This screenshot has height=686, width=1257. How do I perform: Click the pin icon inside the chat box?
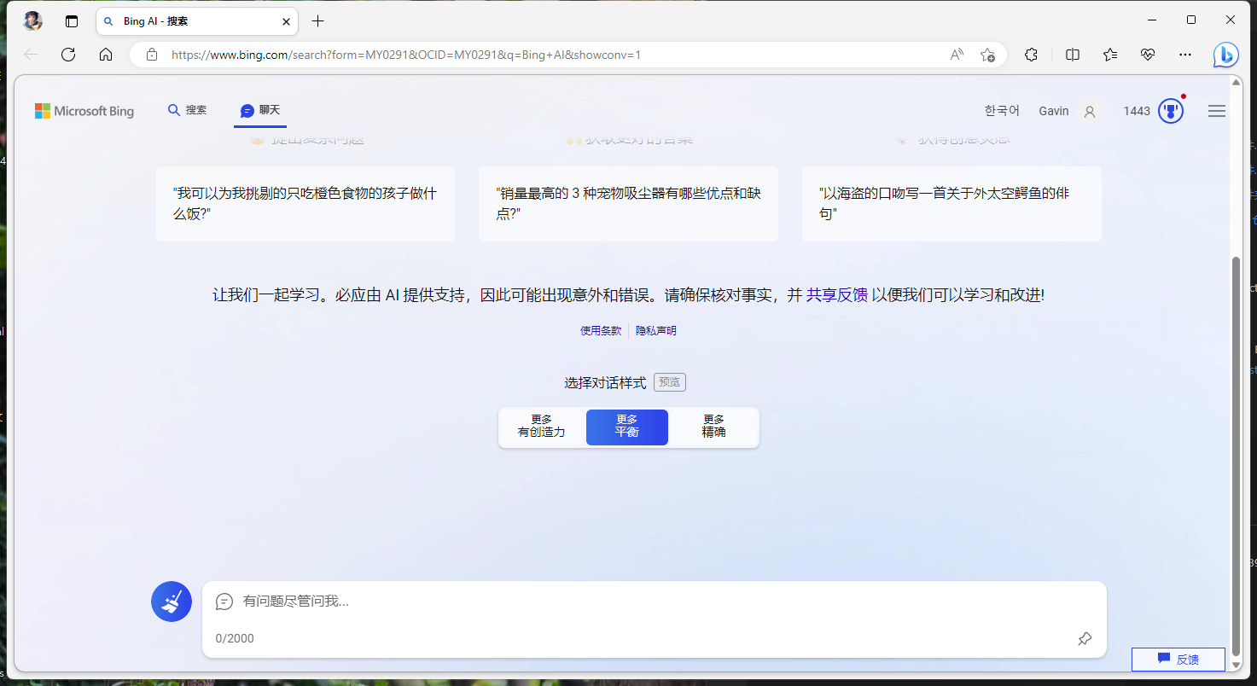pyautogui.click(x=1084, y=638)
